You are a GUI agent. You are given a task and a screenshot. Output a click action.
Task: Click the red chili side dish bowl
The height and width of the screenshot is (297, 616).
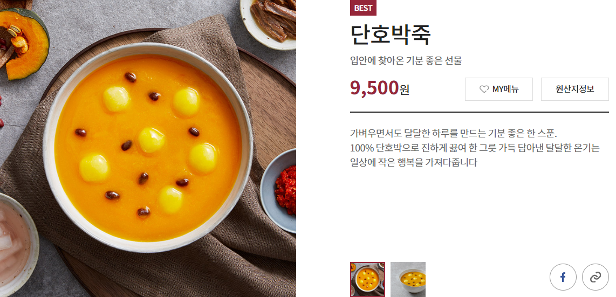[x=280, y=190]
